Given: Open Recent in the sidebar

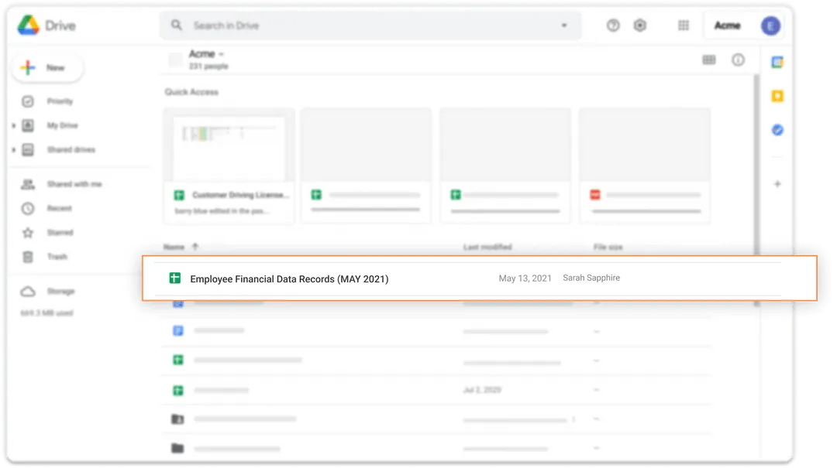Looking at the screenshot, I should [x=59, y=208].
